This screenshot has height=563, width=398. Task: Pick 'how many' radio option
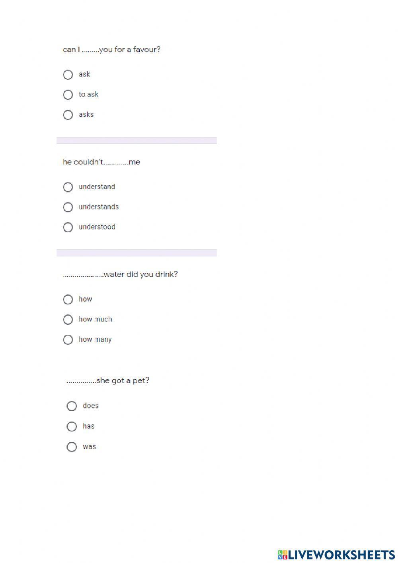[x=68, y=339]
